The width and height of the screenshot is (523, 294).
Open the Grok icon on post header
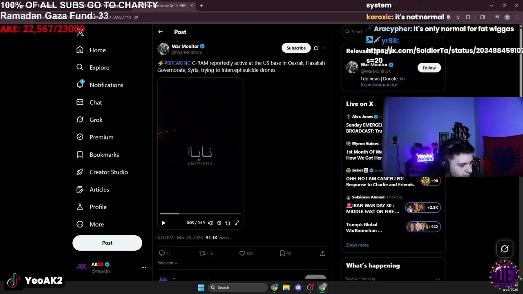pyautogui.click(x=316, y=48)
